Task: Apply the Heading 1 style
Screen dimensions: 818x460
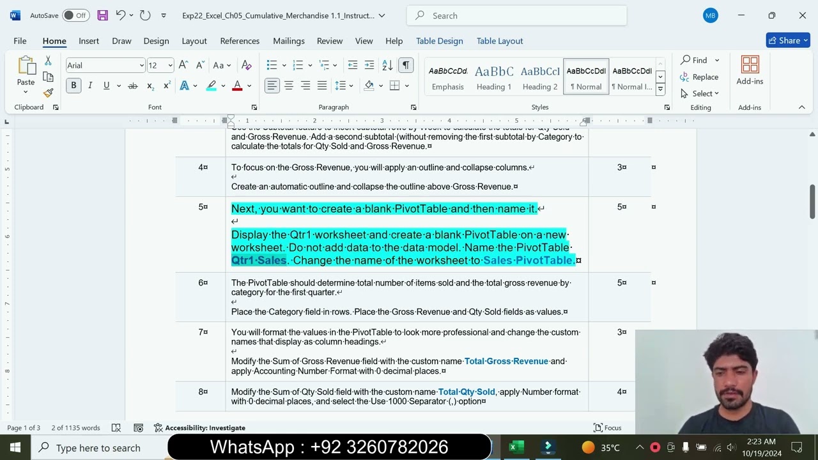Action: 494,77
